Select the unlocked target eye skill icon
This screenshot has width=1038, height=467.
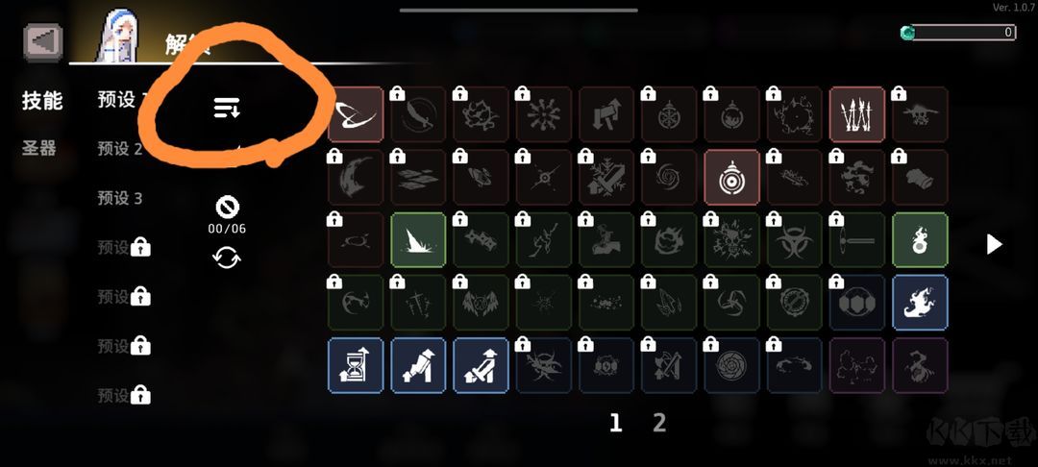tap(731, 177)
